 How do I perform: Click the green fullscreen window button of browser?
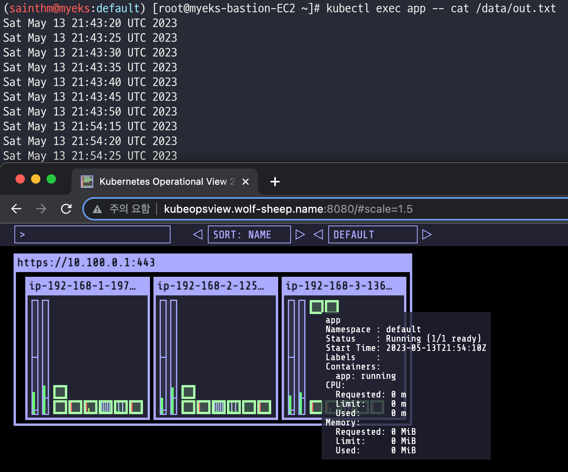[51, 179]
